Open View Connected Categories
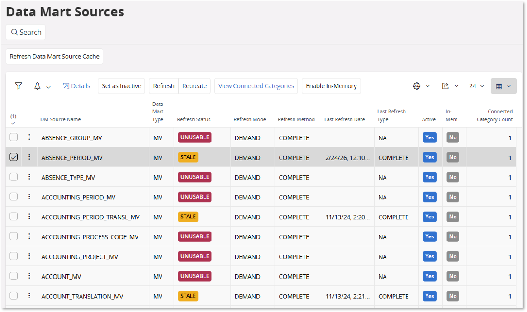 click(256, 86)
